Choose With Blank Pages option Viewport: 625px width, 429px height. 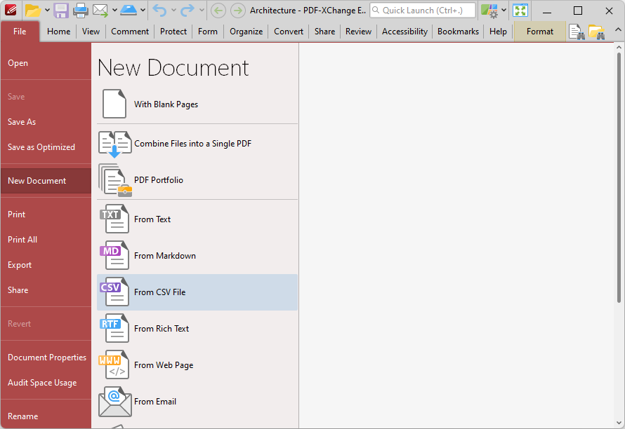(166, 104)
